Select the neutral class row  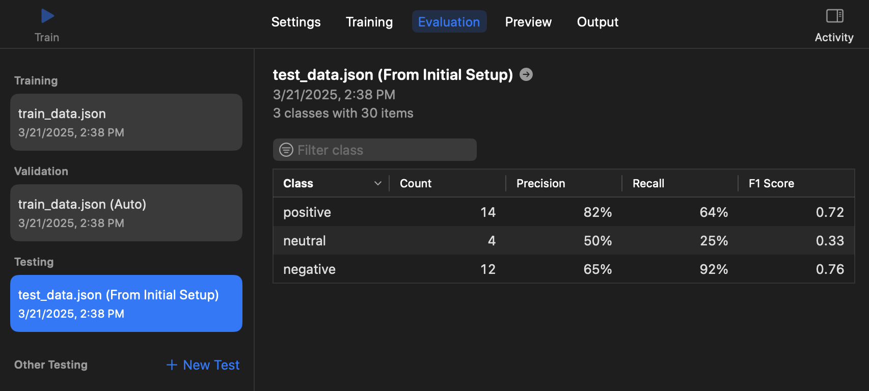click(x=563, y=241)
